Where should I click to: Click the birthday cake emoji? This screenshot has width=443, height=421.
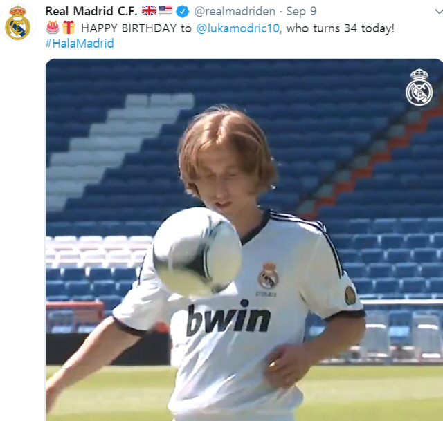pos(53,28)
